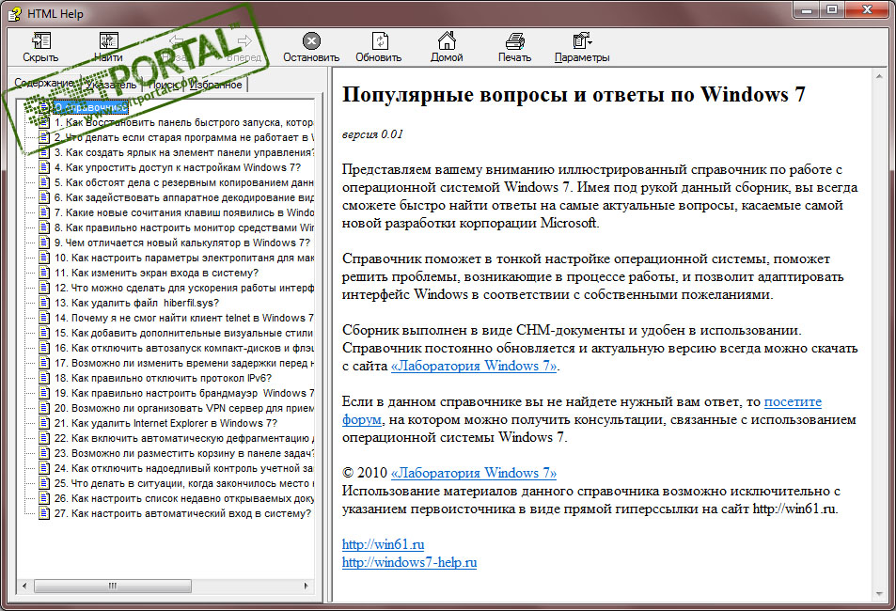Open topic 13 about hiberfil.sys file

(x=136, y=303)
